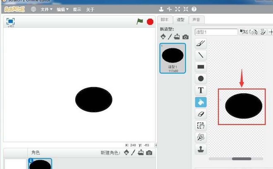Click the green flag to run
The height and width of the screenshot is (169, 273).
[140, 21]
